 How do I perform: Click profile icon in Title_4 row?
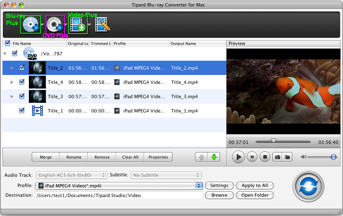[117, 82]
